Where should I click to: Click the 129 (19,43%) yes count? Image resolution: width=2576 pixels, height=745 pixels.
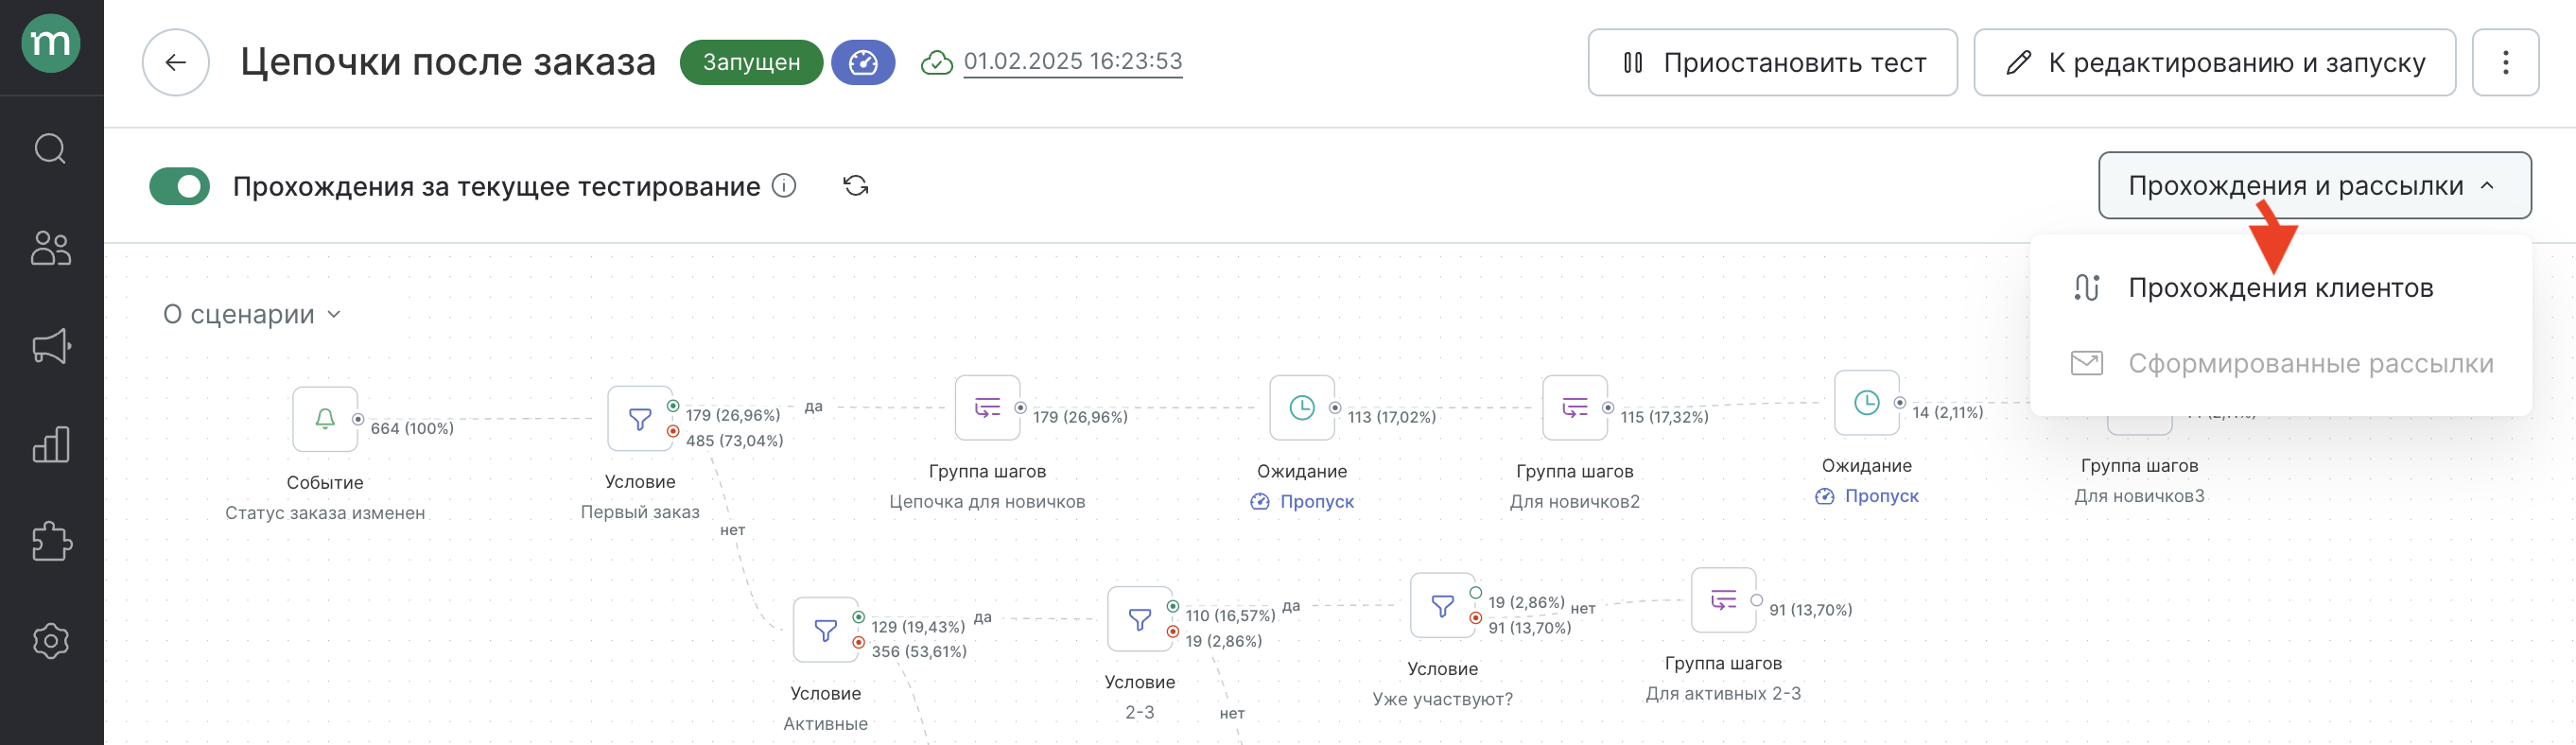click(917, 627)
